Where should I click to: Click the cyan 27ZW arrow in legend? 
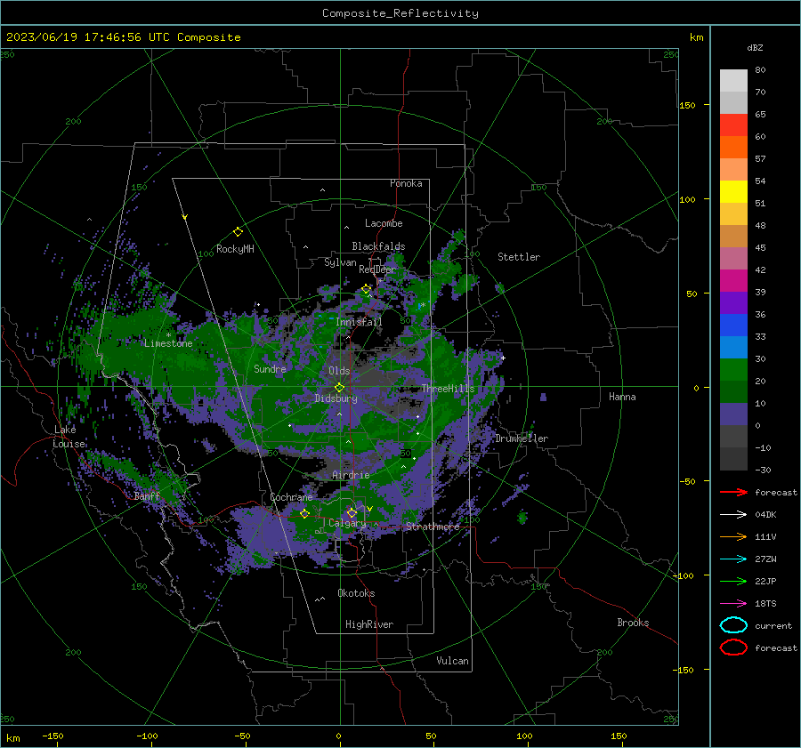[x=733, y=559]
